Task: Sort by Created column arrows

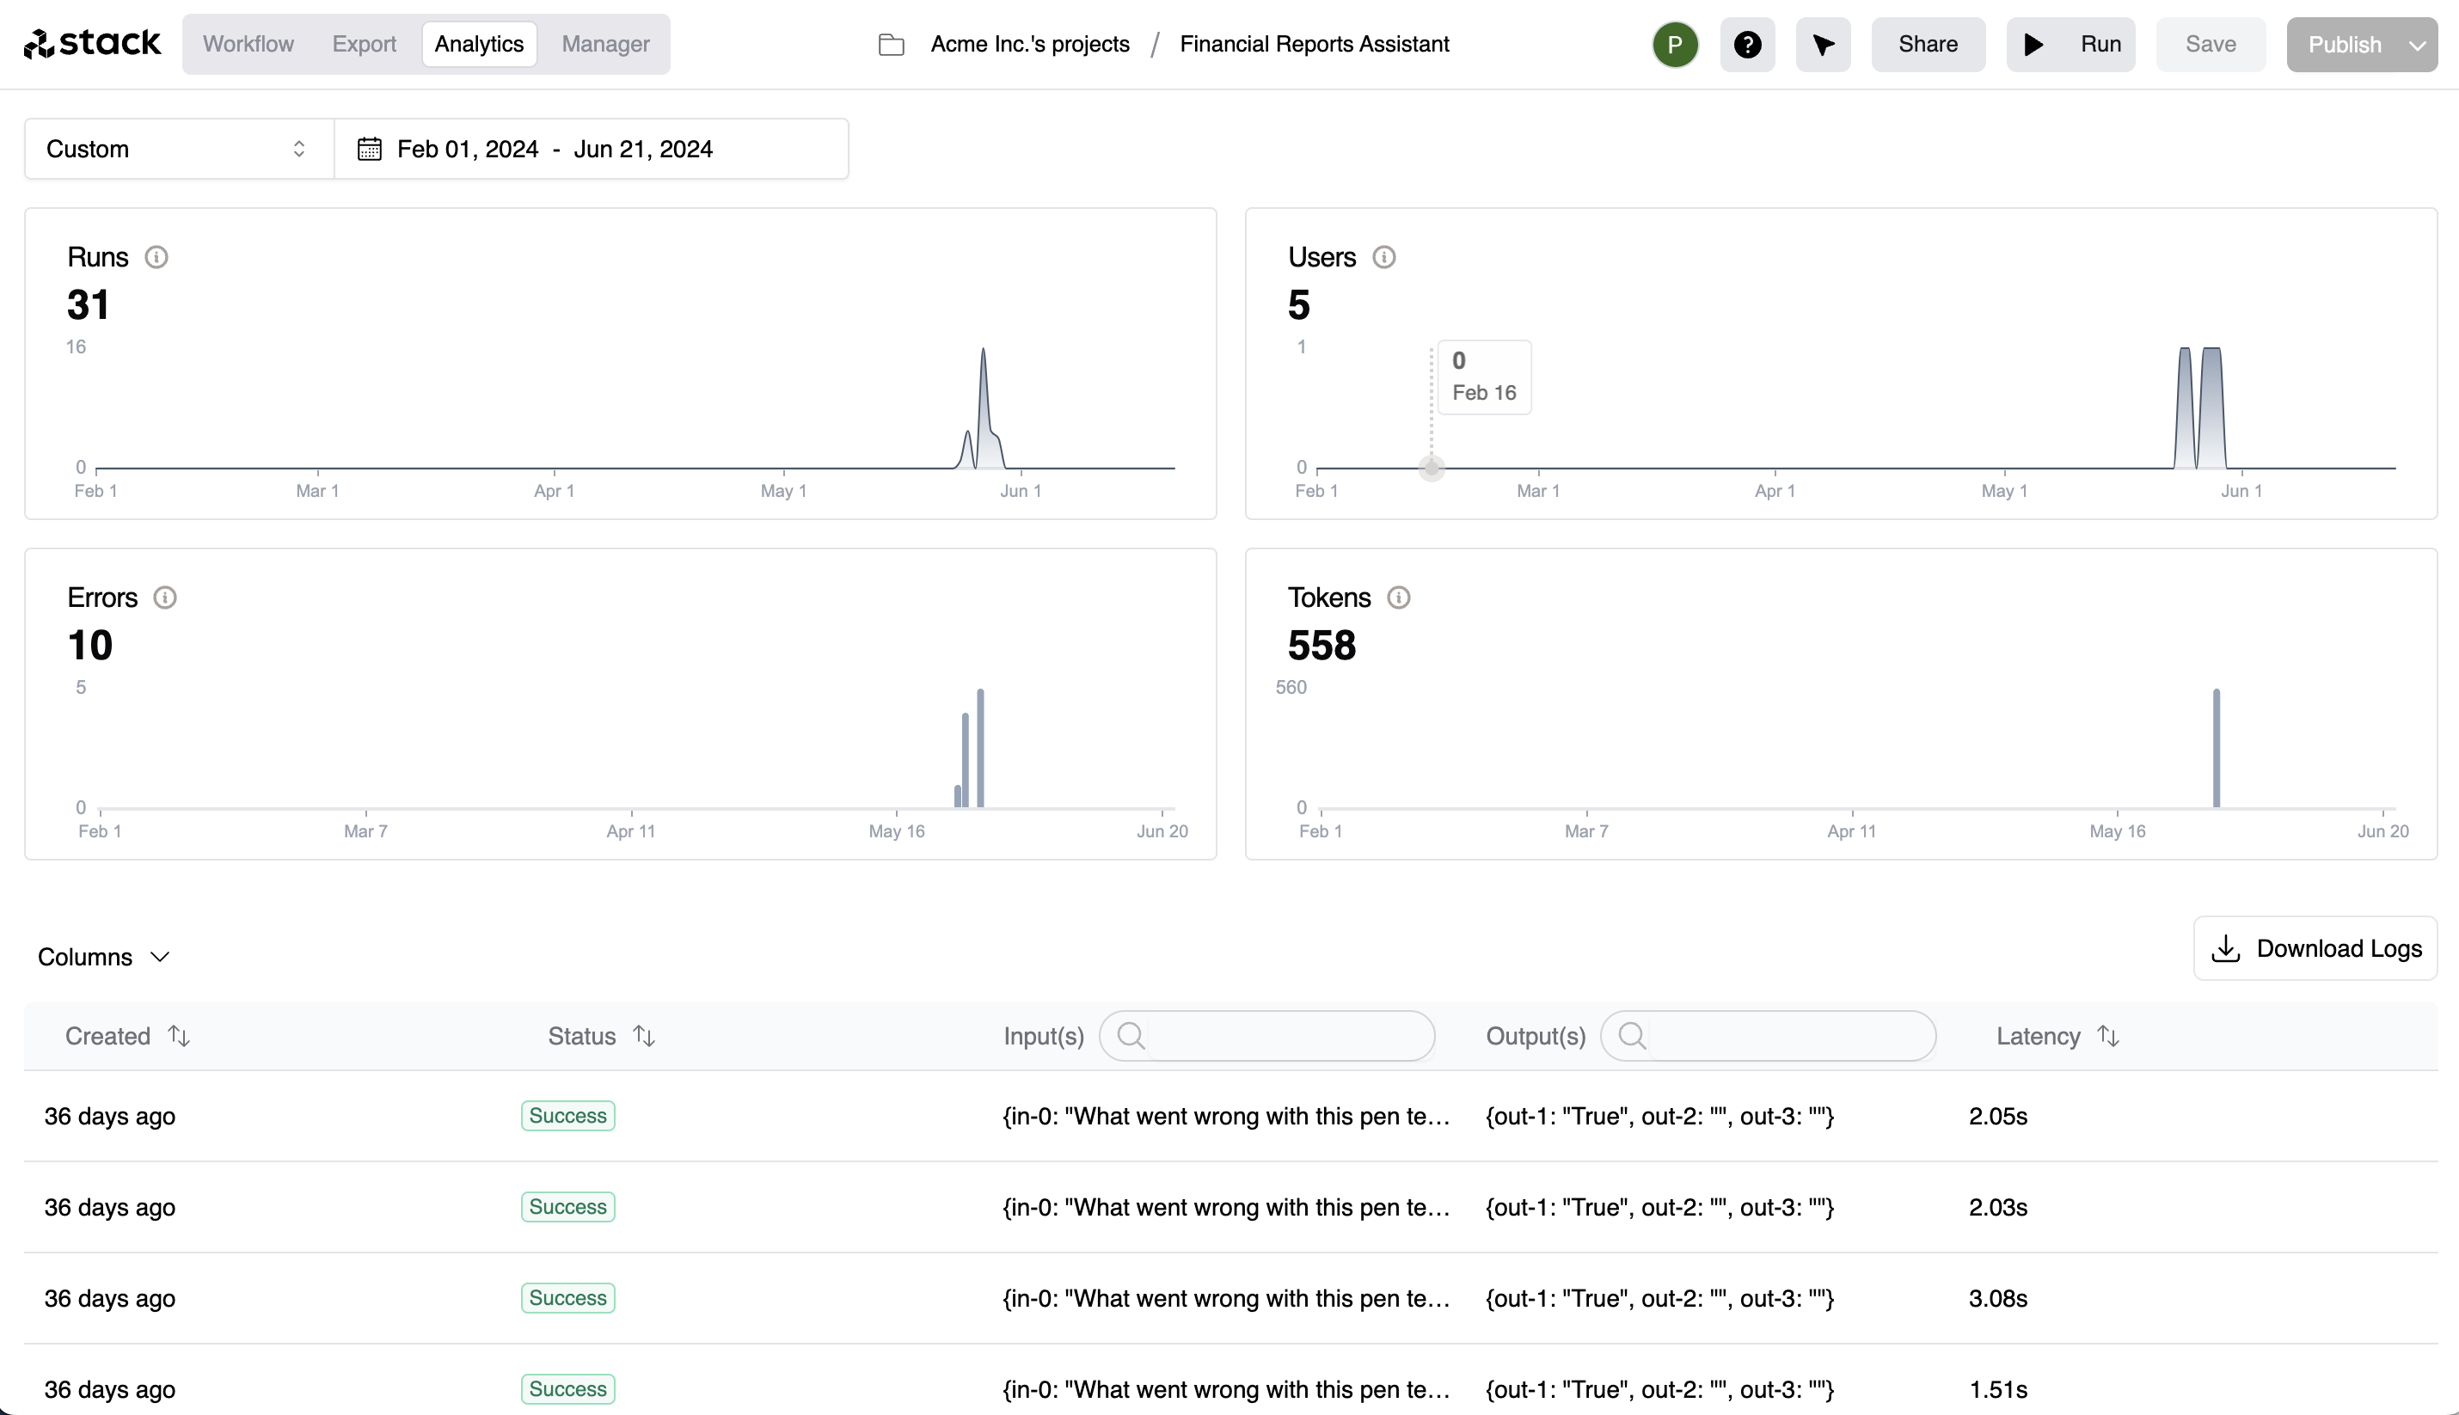Action: pos(179,1036)
